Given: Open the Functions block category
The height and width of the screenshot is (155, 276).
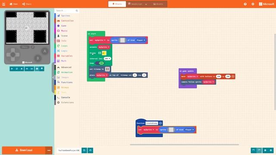Looking at the screenshot, I should [67, 82].
